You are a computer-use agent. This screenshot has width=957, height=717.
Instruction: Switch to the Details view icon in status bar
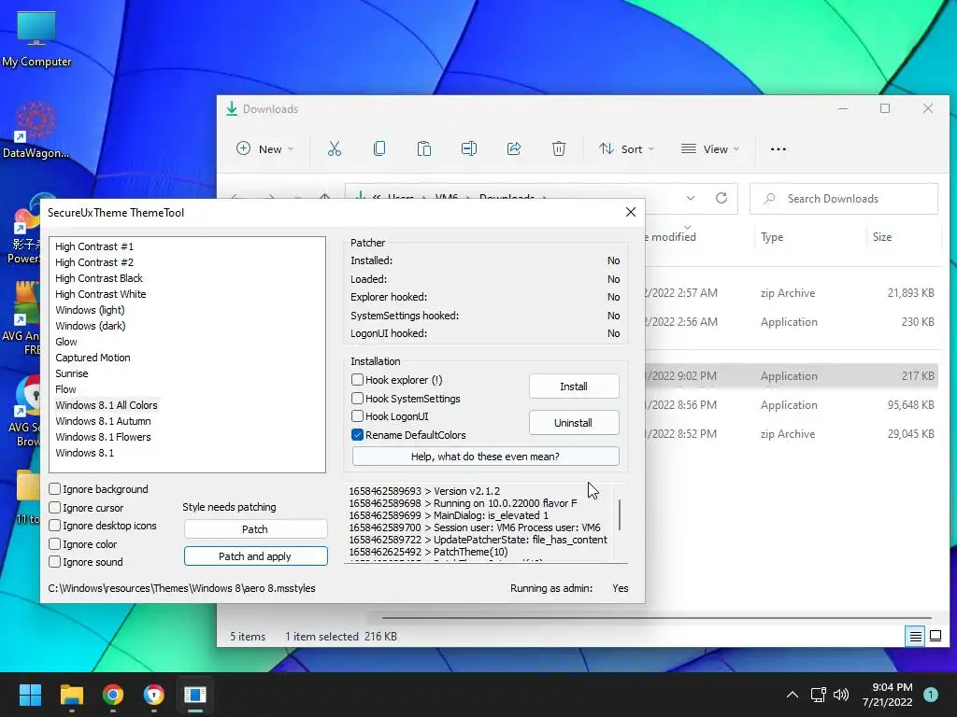[x=916, y=637]
